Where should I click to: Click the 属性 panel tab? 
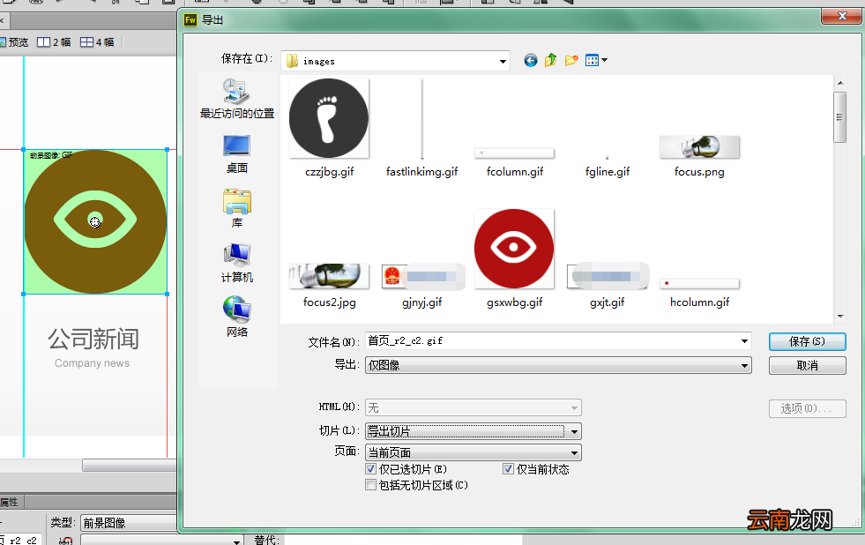(x=10, y=502)
